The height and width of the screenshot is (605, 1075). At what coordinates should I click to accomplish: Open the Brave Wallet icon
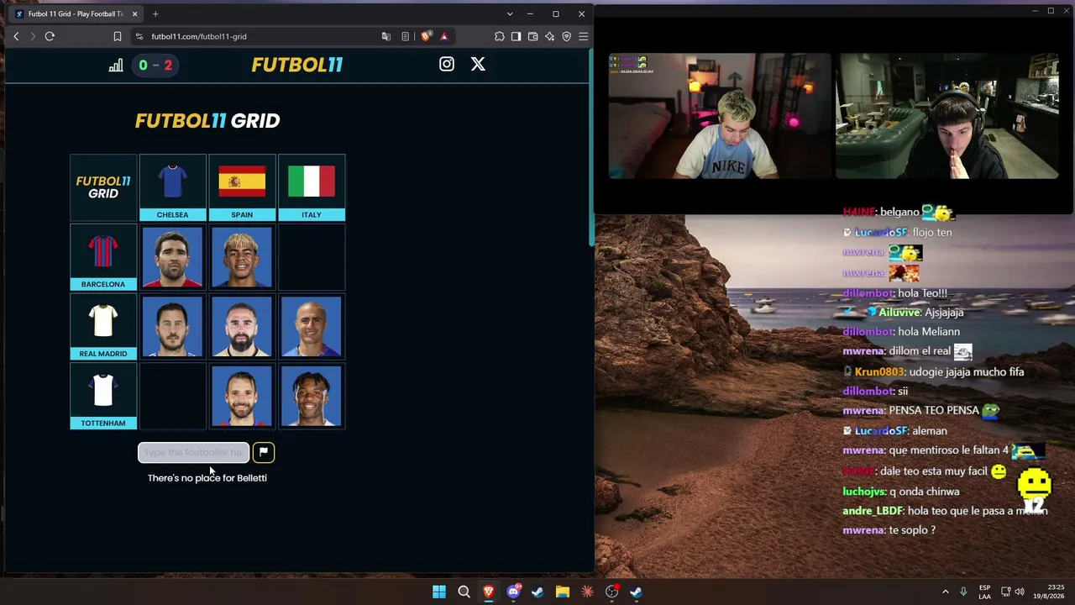pos(533,36)
